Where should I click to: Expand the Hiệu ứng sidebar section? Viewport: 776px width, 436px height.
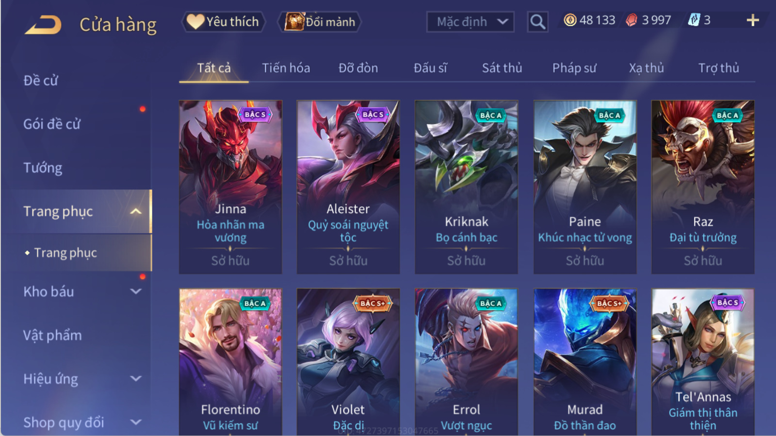[136, 378]
